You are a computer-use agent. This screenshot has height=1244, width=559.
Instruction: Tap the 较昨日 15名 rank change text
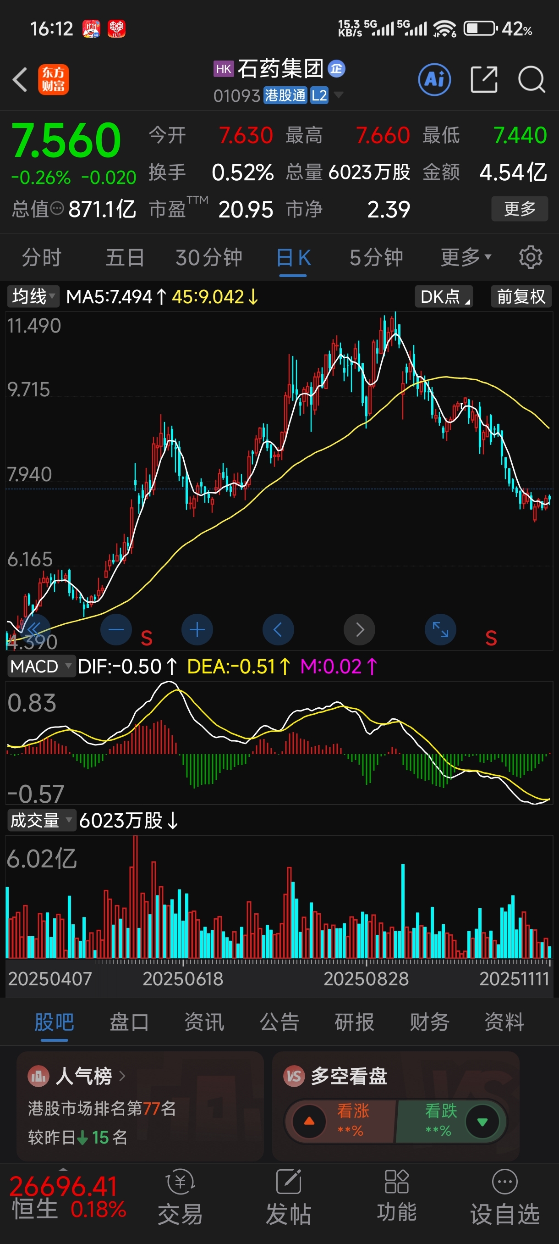tap(77, 1138)
